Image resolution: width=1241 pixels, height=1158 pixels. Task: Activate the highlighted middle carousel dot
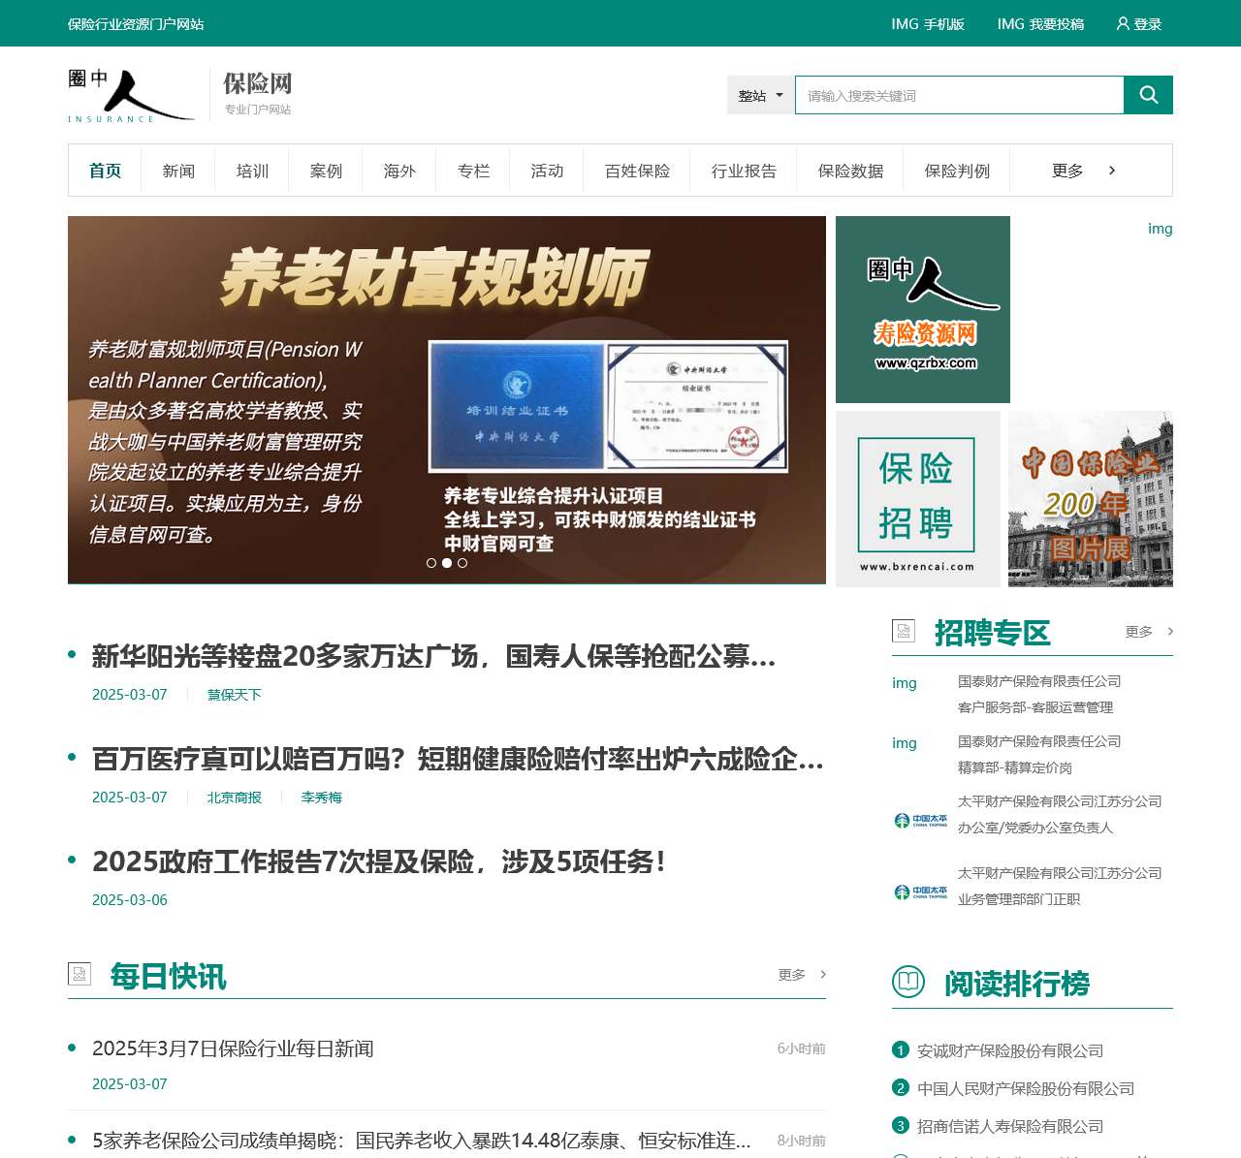click(x=446, y=563)
